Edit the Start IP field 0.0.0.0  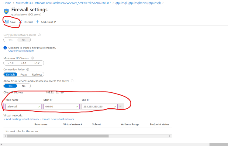pos(61,106)
